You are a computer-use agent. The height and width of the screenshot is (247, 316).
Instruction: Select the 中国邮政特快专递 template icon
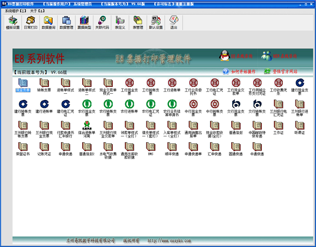(257, 129)
